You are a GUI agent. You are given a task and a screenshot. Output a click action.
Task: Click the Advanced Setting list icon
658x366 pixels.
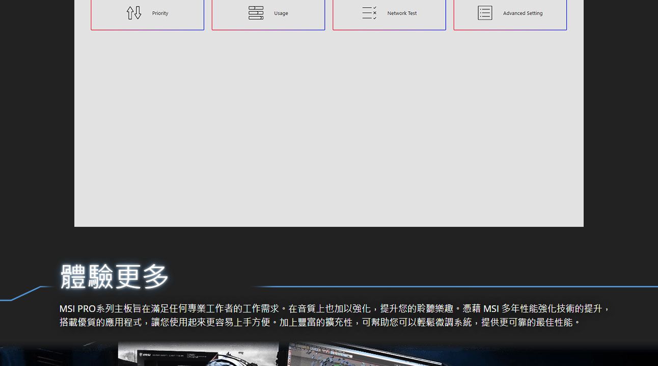(485, 13)
